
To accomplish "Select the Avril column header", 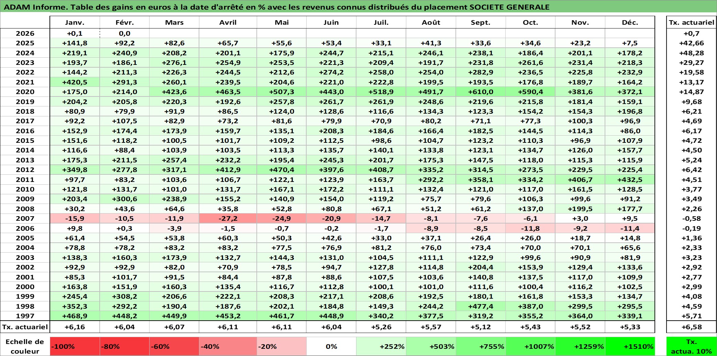I will point(228,22).
